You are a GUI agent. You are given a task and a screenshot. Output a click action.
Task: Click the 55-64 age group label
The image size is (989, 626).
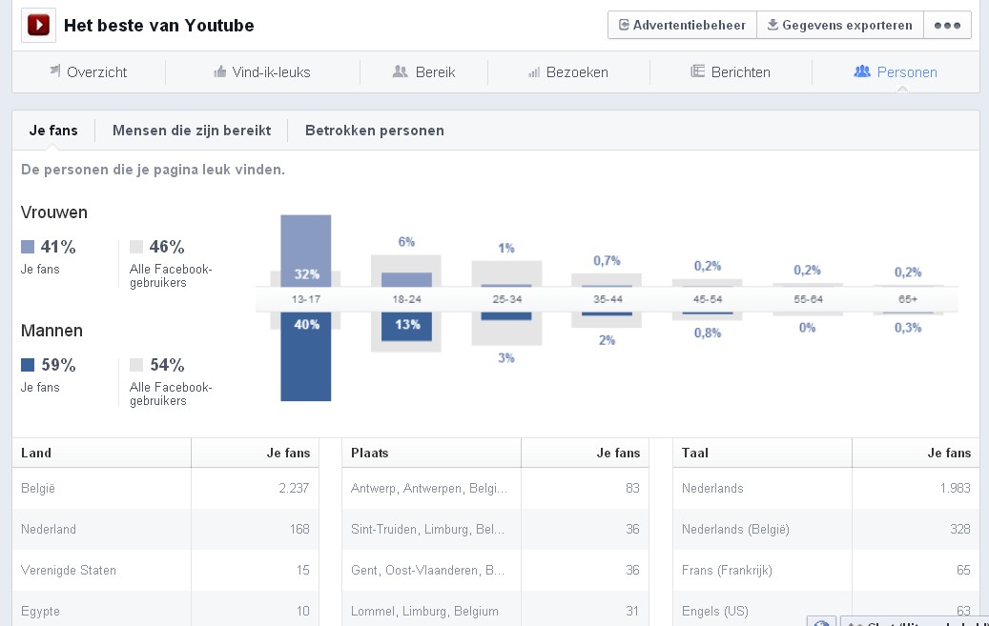[808, 299]
